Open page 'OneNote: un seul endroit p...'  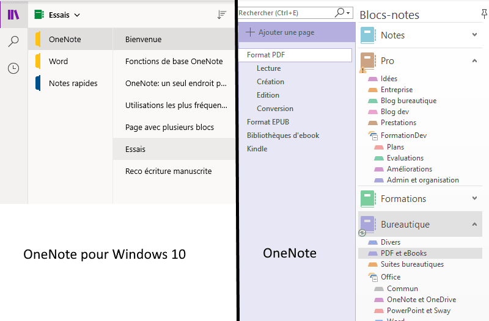(x=174, y=83)
